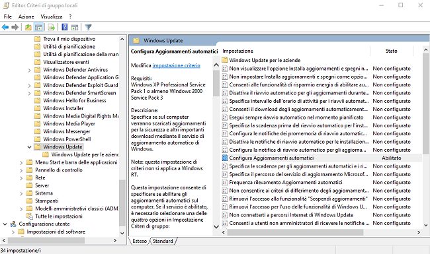
Task: Collapse the Configurazione utente node
Action: point(5,224)
